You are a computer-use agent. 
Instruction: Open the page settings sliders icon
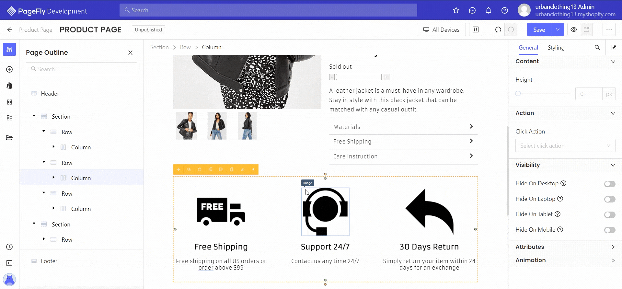(476, 29)
